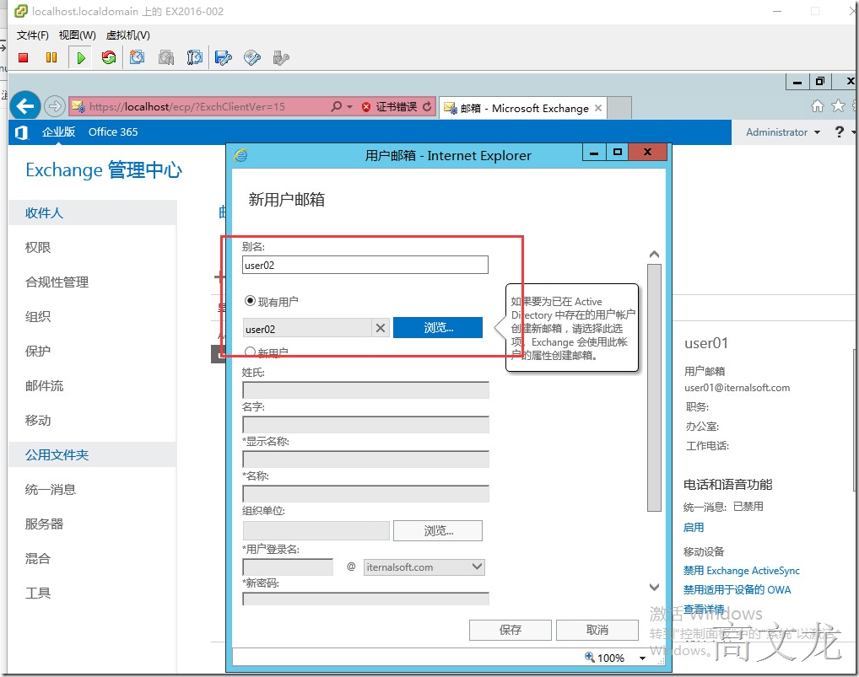Click the CD/DVD connect toolbar icon
This screenshot has width=859, height=677.
pyautogui.click(x=252, y=57)
